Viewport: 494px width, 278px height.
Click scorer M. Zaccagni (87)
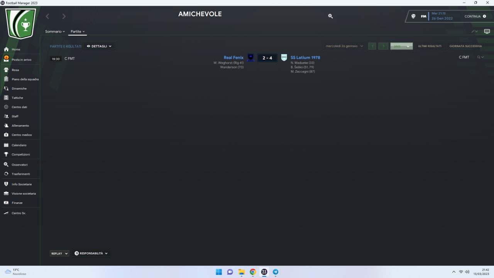[303, 71]
